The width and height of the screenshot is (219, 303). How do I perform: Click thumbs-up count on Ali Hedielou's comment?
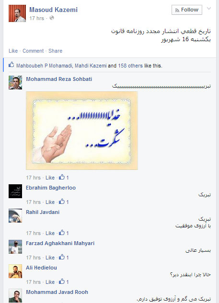coord(64,282)
